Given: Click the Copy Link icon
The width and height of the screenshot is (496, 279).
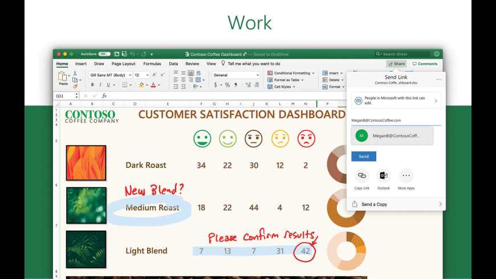Looking at the screenshot, I should tap(362, 176).
